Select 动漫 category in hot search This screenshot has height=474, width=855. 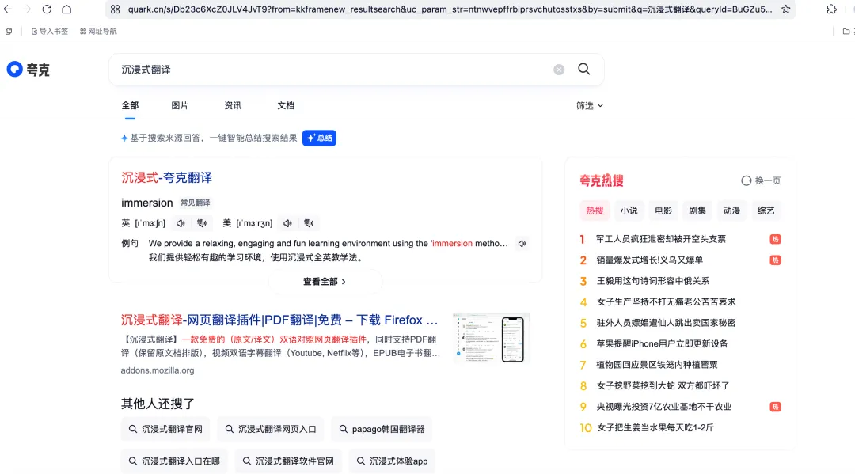coord(731,210)
